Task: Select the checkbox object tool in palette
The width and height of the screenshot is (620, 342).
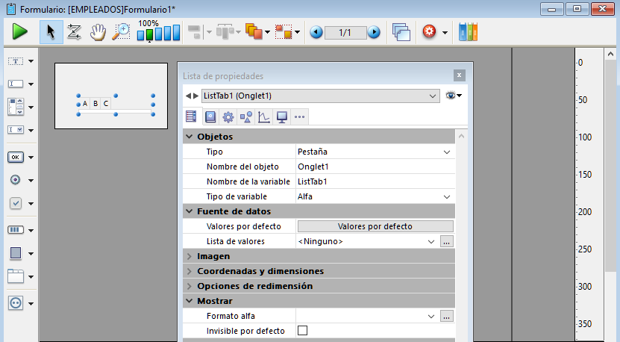Action: click(x=16, y=203)
